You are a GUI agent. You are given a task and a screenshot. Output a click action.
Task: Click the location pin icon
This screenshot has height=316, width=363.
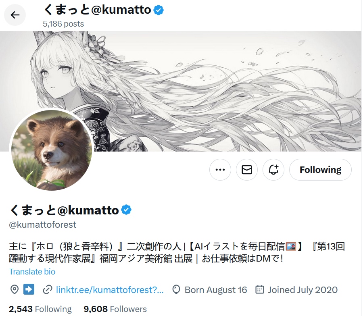(x=15, y=290)
